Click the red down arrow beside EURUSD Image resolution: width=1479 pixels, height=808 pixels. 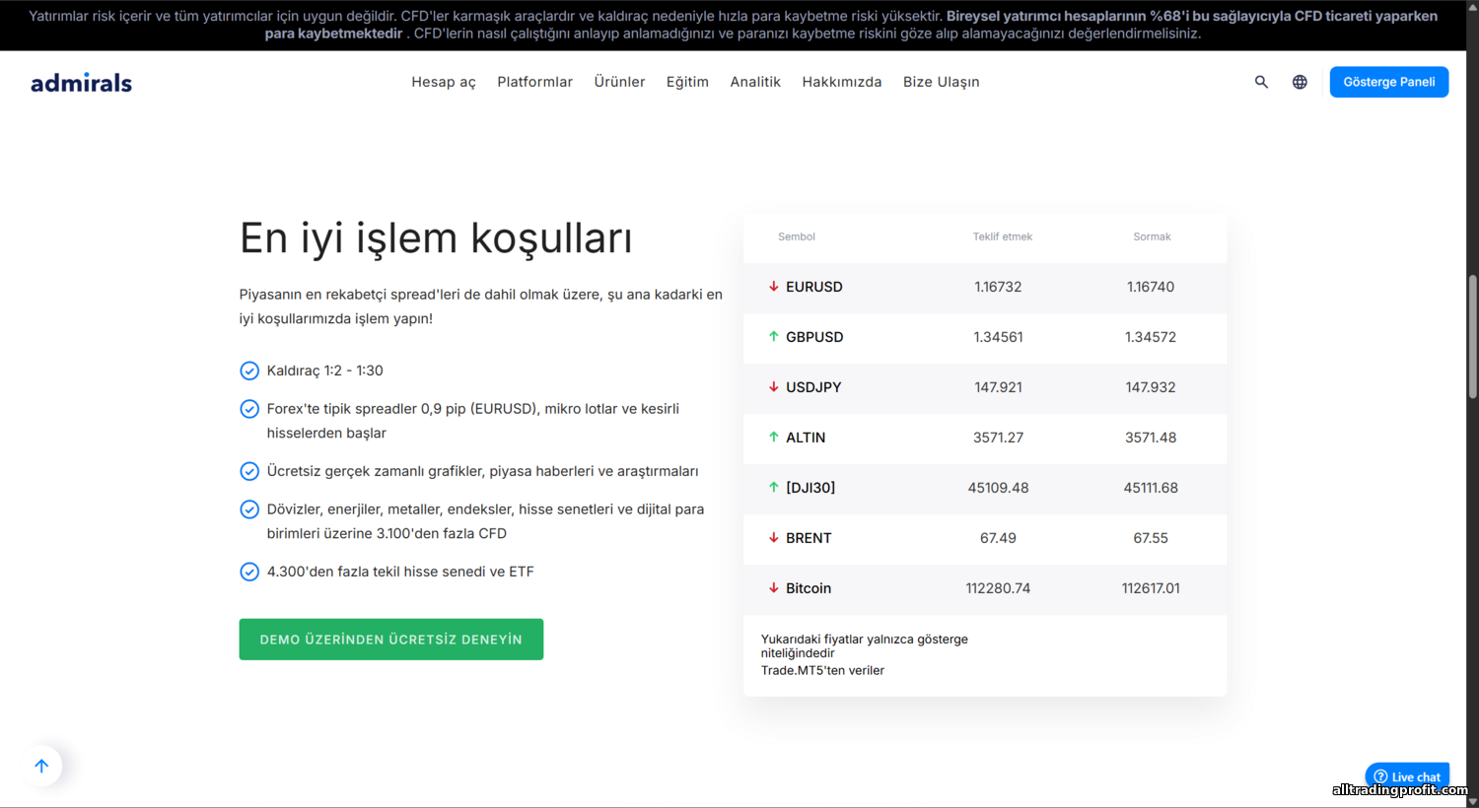point(774,287)
